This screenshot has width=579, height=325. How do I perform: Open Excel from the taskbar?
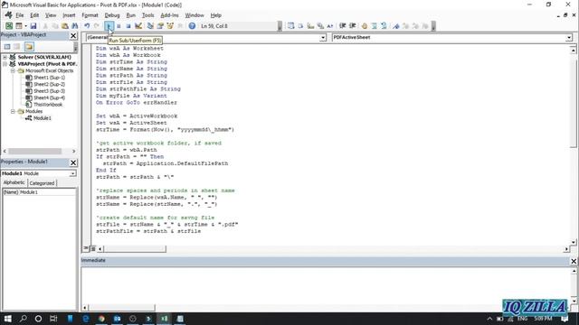(164, 319)
